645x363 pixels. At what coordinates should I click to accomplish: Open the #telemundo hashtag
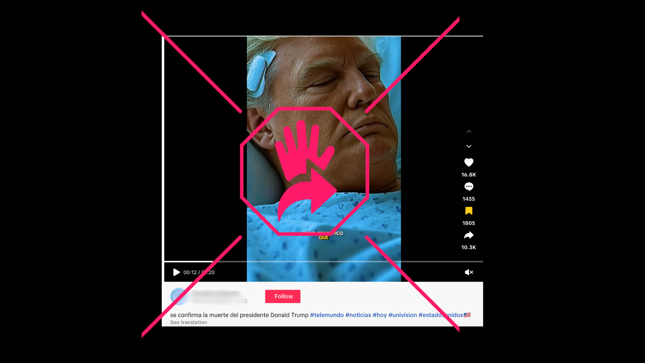pyautogui.click(x=327, y=315)
